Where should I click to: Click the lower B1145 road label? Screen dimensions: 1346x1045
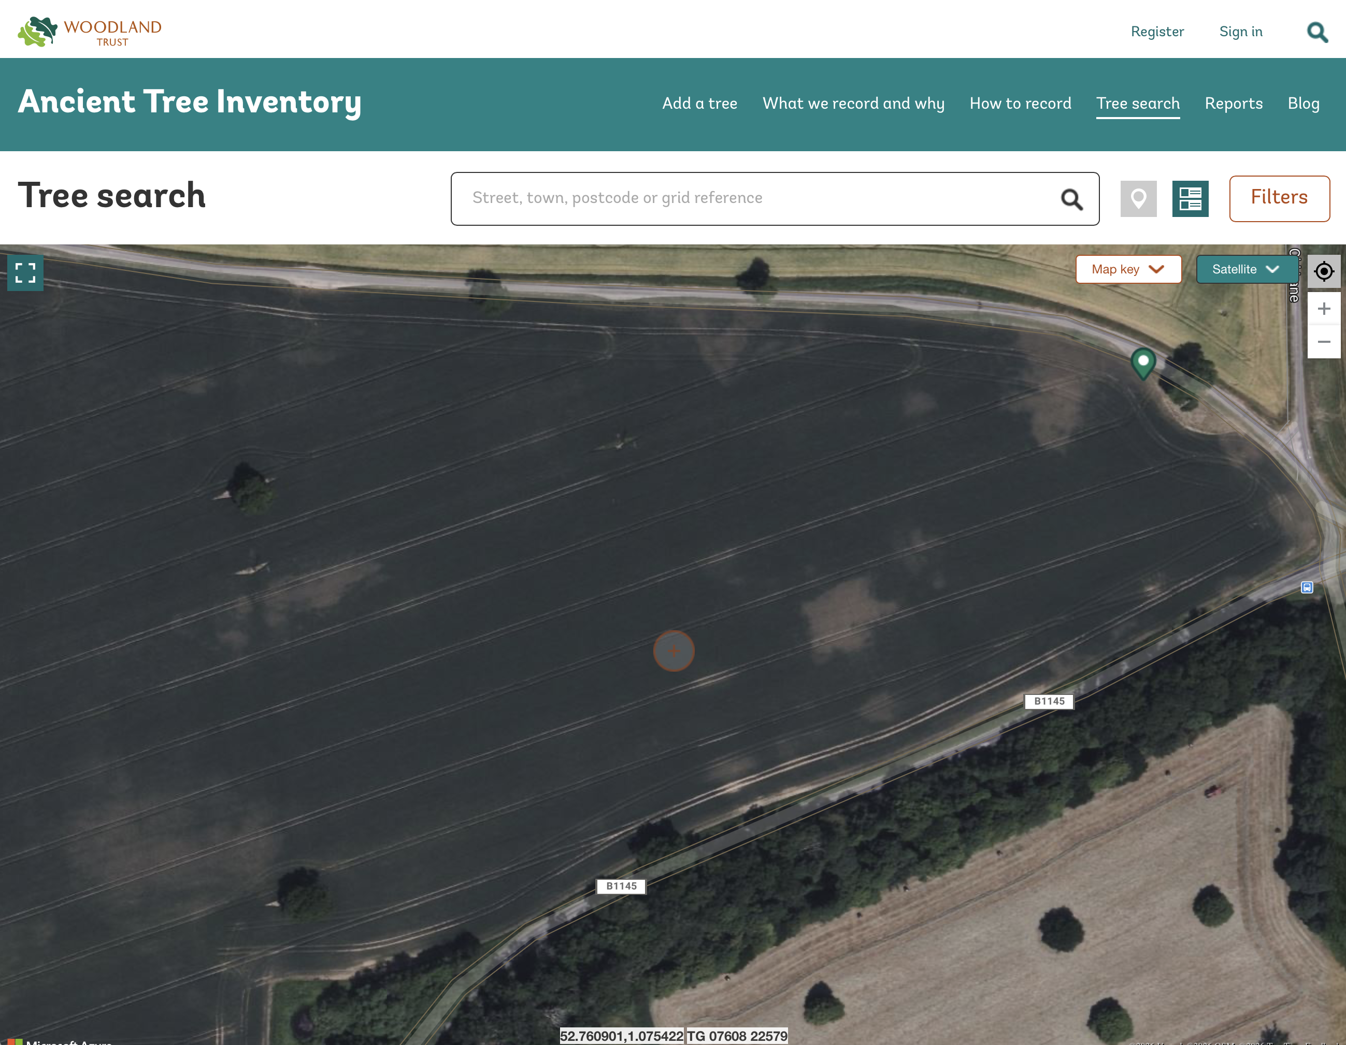tap(621, 886)
